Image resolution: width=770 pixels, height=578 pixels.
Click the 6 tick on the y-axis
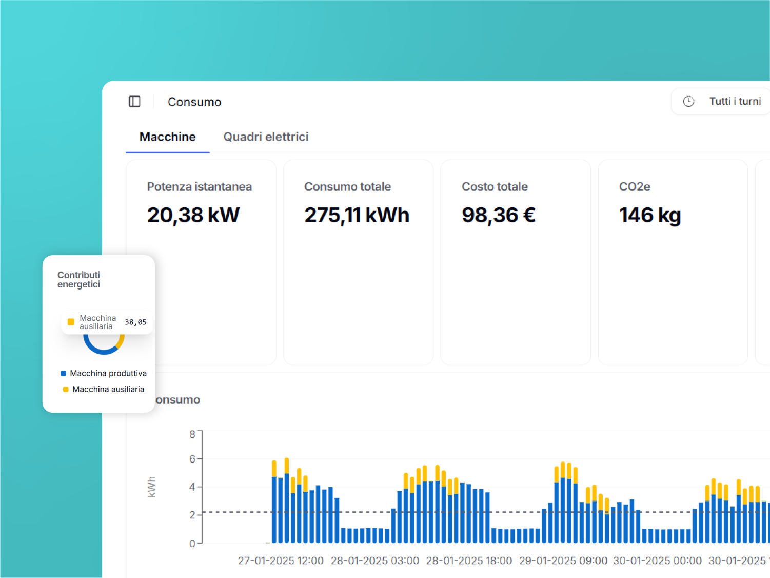point(192,459)
